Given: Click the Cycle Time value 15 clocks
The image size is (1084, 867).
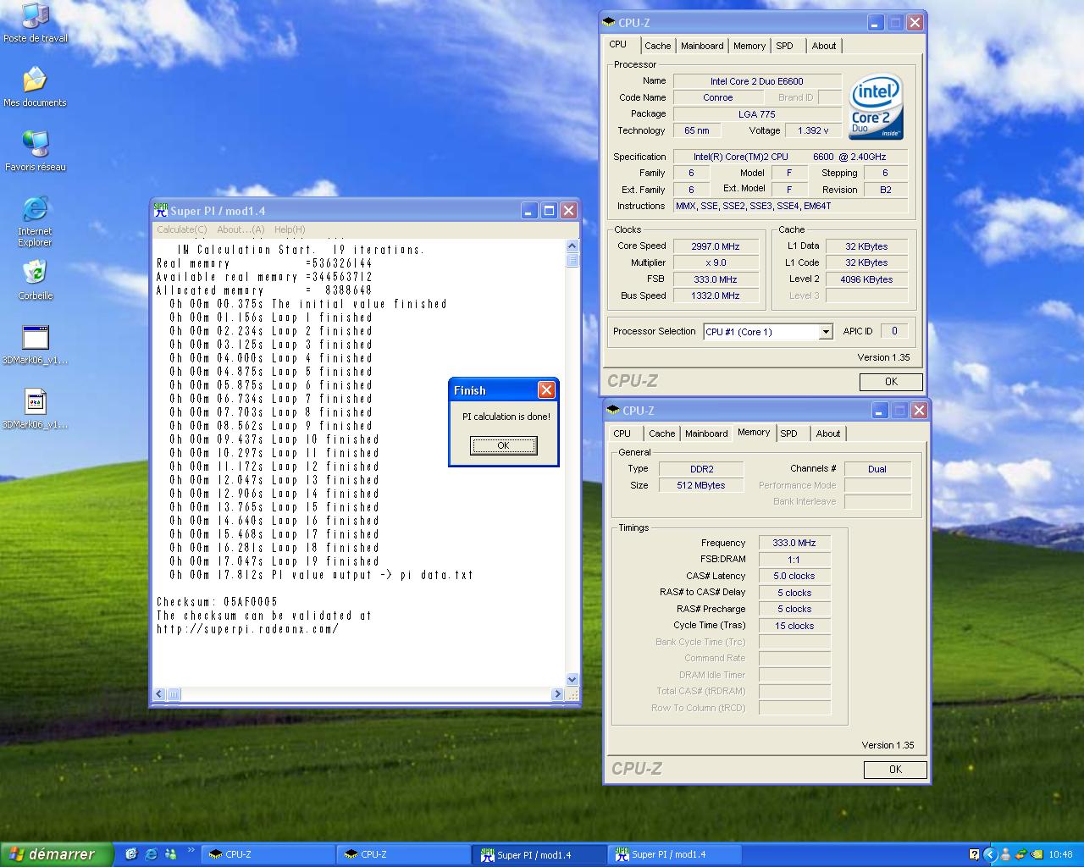Looking at the screenshot, I should click(794, 626).
